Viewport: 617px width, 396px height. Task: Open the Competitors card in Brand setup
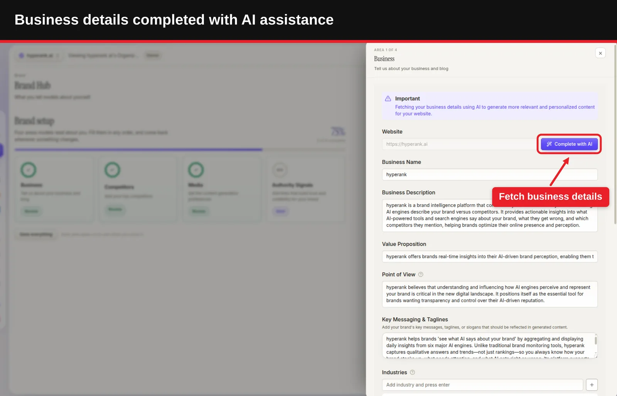(138, 189)
